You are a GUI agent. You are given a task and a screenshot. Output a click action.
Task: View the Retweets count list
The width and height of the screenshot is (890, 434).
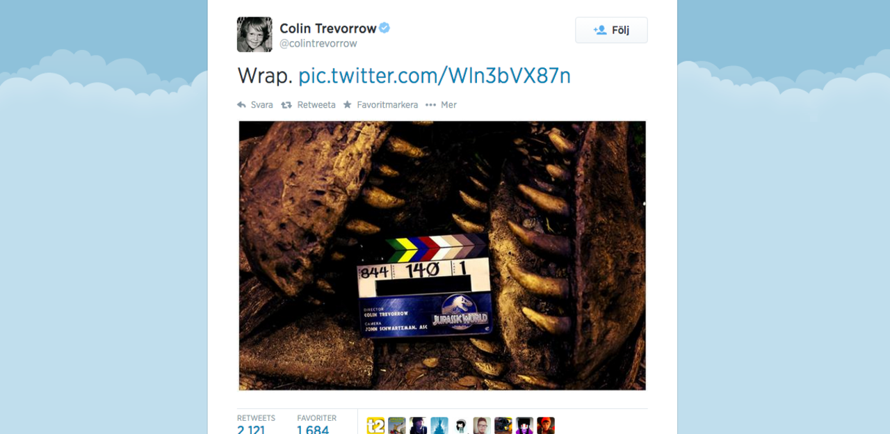256,424
